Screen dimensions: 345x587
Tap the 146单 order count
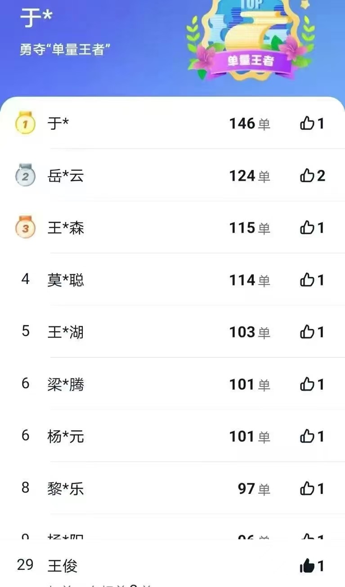coord(250,124)
